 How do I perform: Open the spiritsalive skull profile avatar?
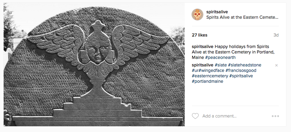pos(197,14)
